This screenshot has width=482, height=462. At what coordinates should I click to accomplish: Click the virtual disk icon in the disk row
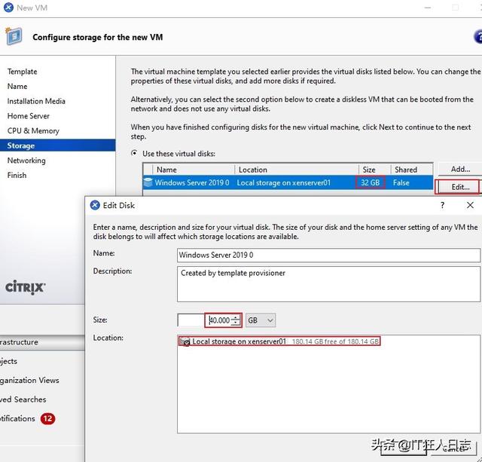coord(148,182)
